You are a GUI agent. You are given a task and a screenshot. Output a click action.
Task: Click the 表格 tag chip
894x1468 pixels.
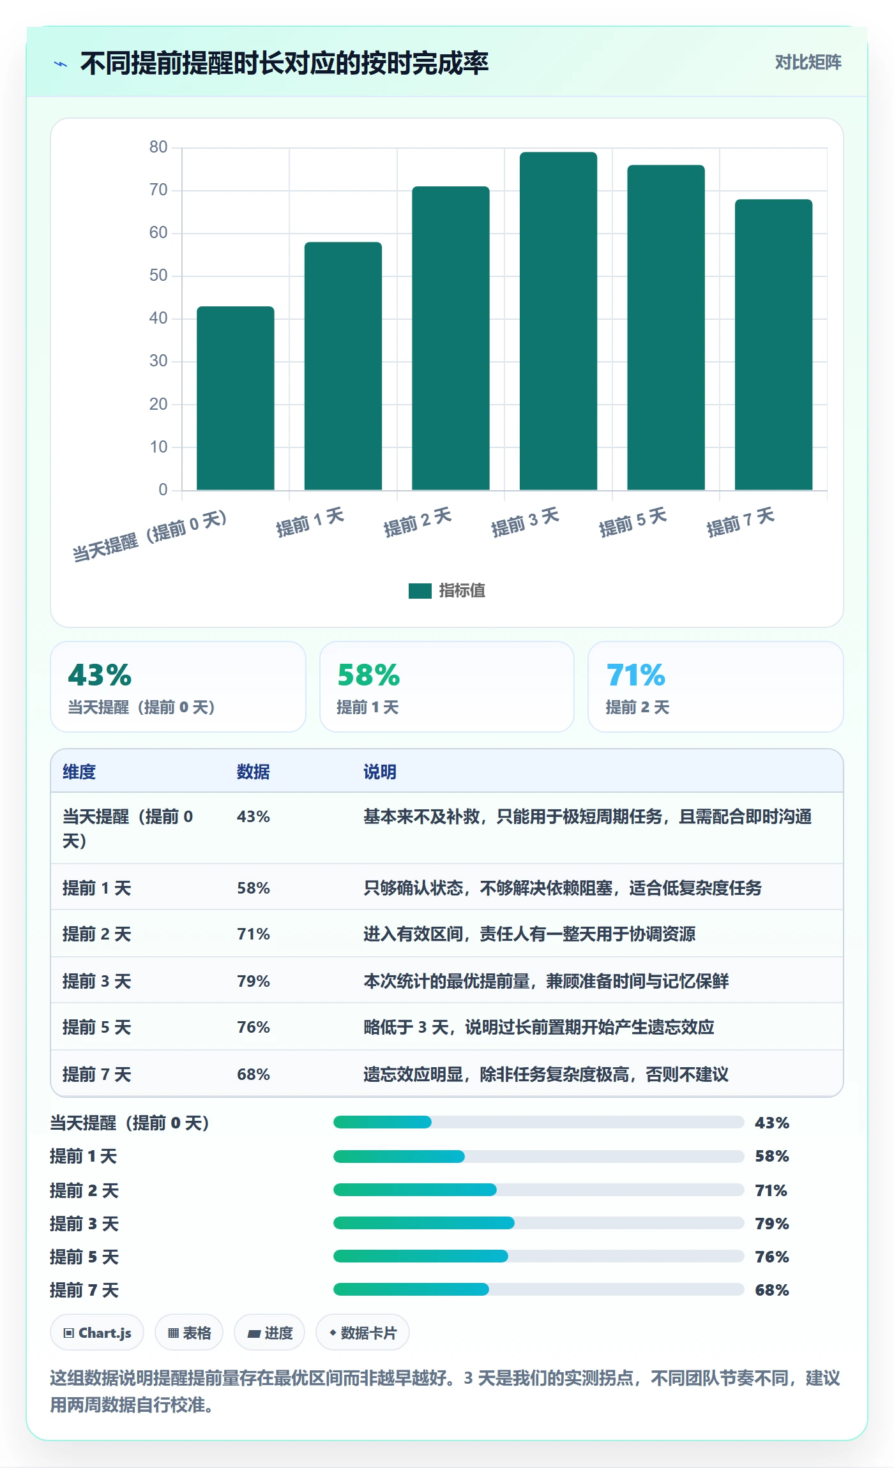(x=189, y=1333)
